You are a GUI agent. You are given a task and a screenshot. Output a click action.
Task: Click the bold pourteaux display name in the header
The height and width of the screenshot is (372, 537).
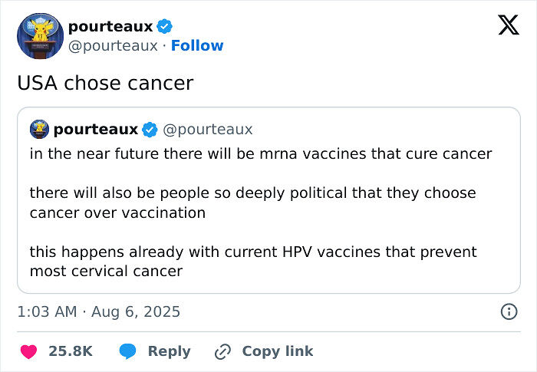point(110,27)
